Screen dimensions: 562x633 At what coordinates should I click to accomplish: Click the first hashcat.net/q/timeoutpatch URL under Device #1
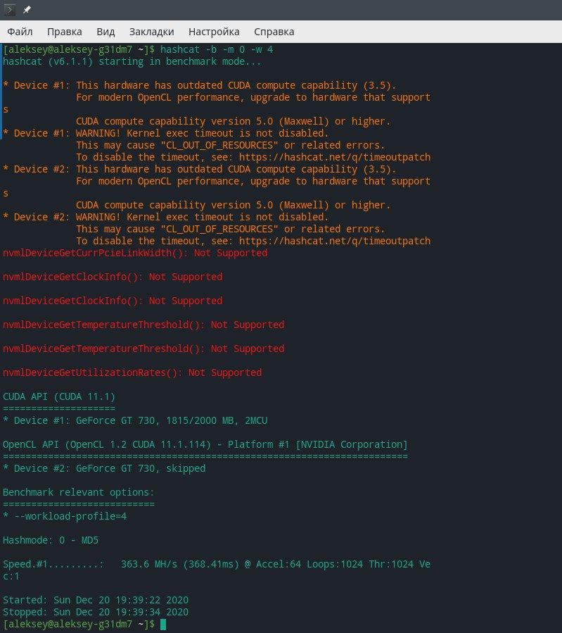click(x=335, y=157)
